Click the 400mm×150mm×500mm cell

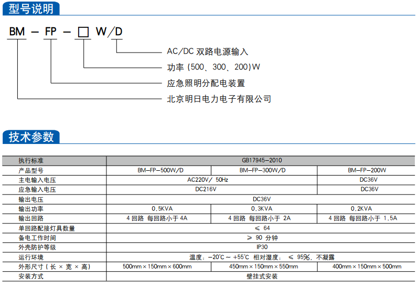click(x=367, y=266)
